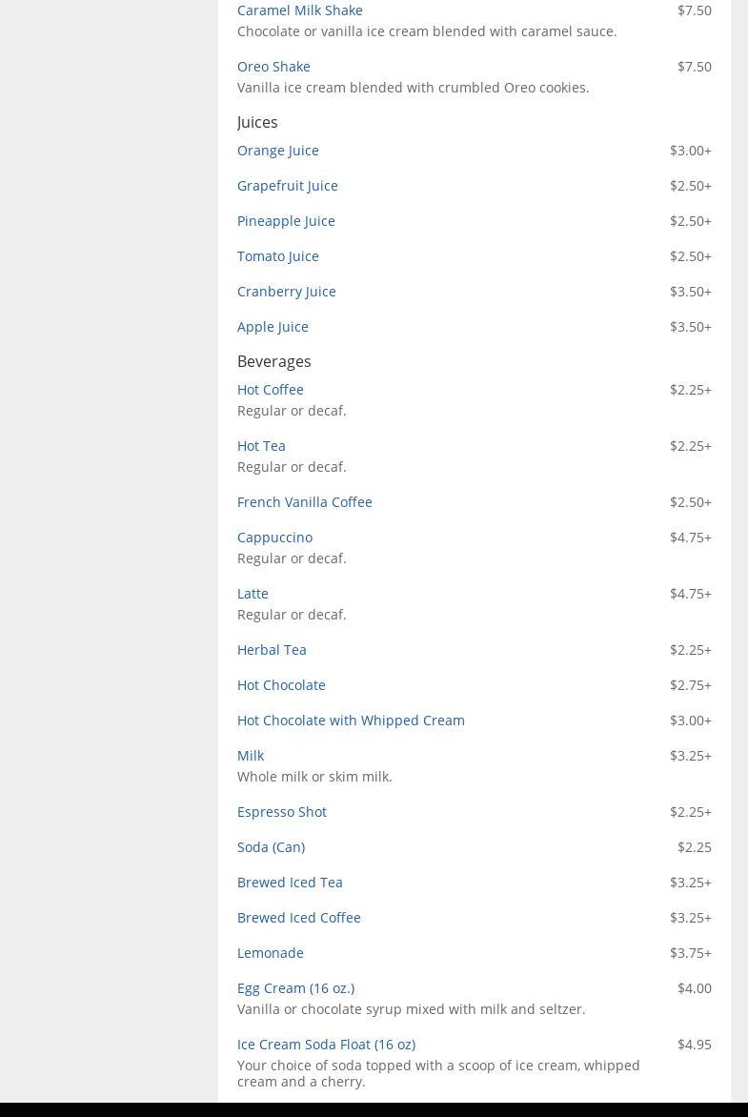
Task: Open the Latte menu item
Action: 253,594
